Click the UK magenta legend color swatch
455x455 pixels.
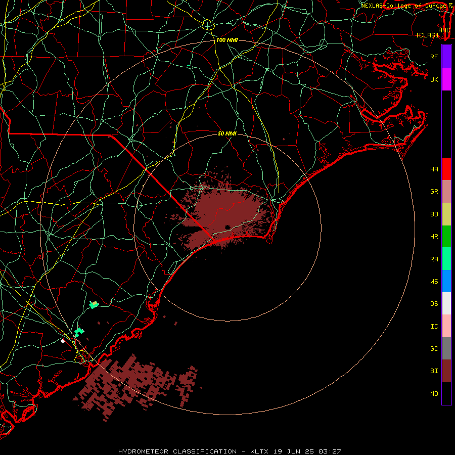pyautogui.click(x=446, y=79)
